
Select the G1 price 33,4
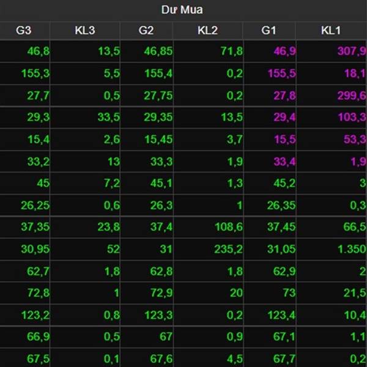284,161
